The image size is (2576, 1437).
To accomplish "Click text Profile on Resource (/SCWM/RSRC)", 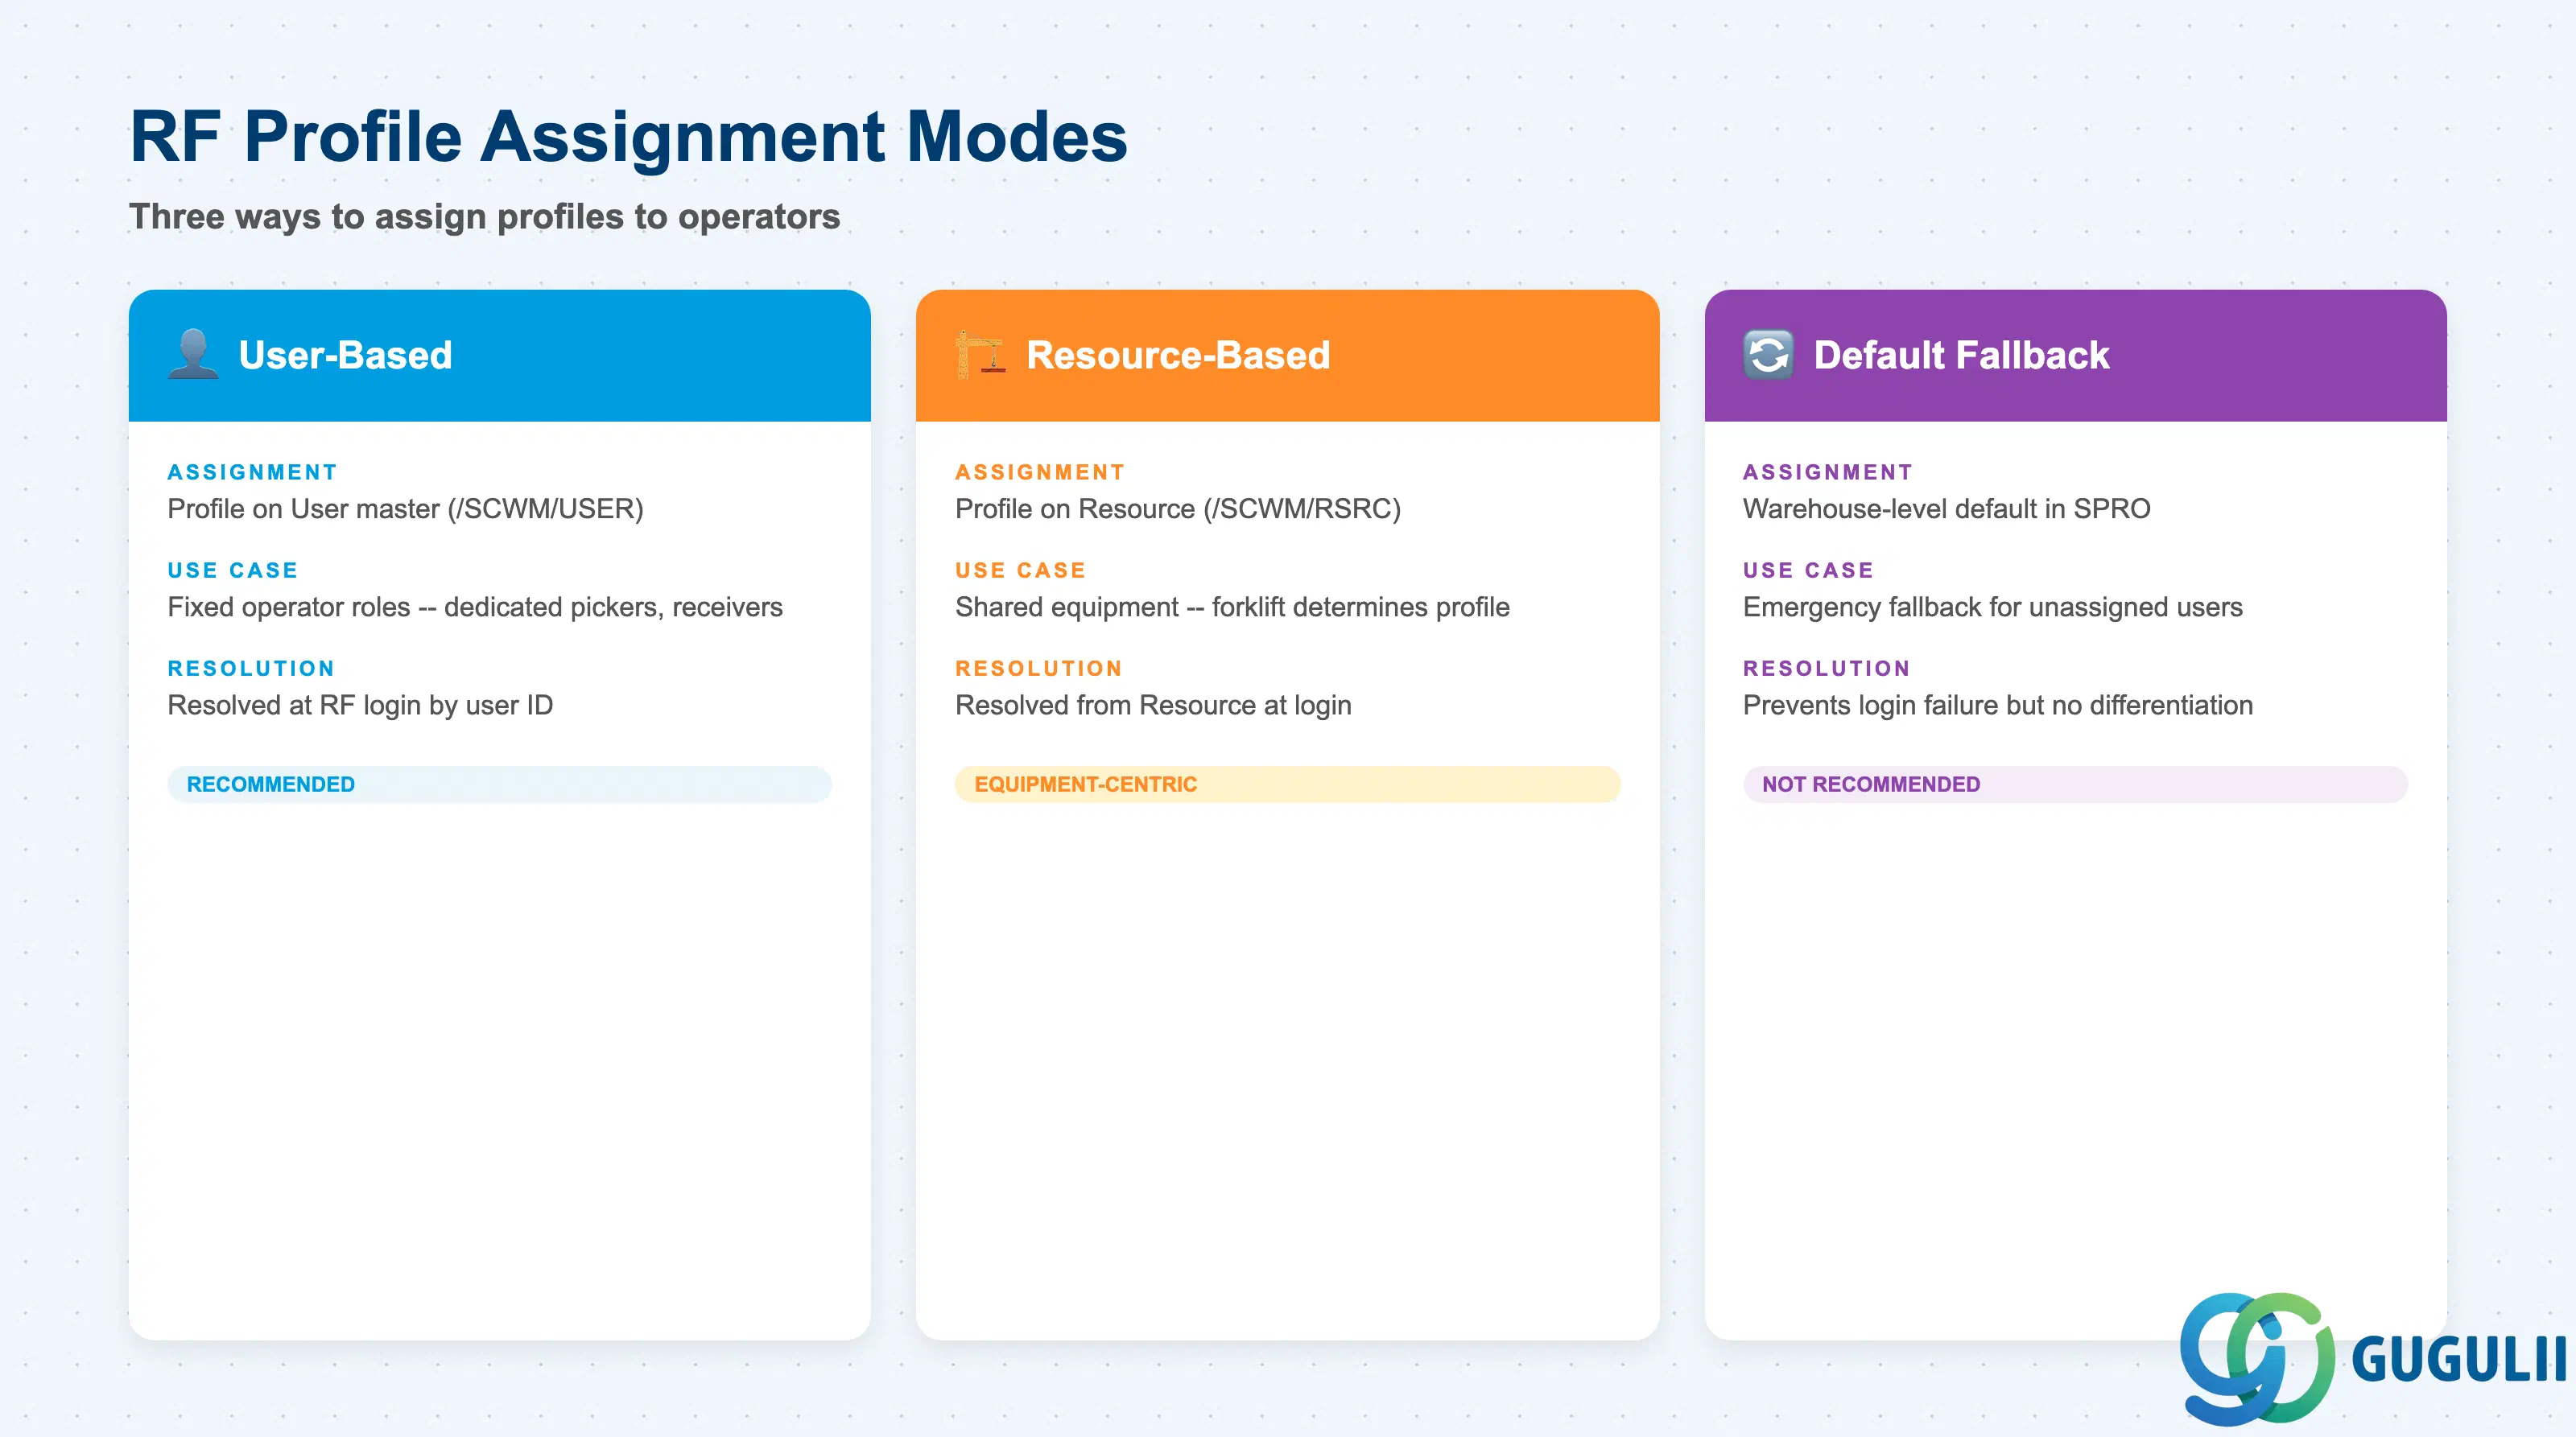I will 1177,509.
